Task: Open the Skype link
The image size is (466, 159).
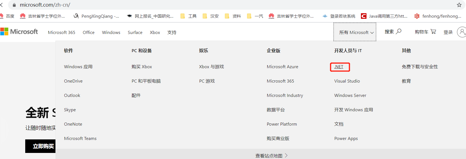Action: (70, 110)
